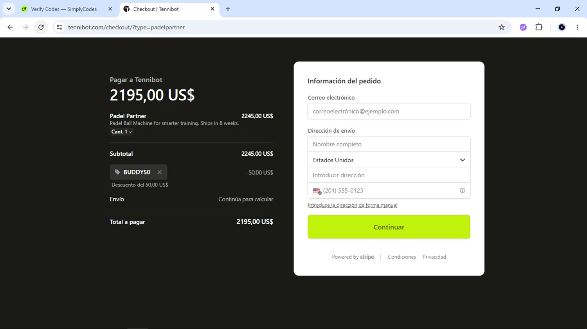The height and width of the screenshot is (329, 587).
Task: Click the BUDDY50 tag icon
Action: (117, 172)
